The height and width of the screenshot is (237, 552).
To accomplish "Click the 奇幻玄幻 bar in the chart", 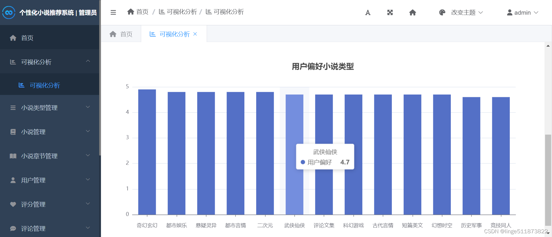I will point(147,152).
